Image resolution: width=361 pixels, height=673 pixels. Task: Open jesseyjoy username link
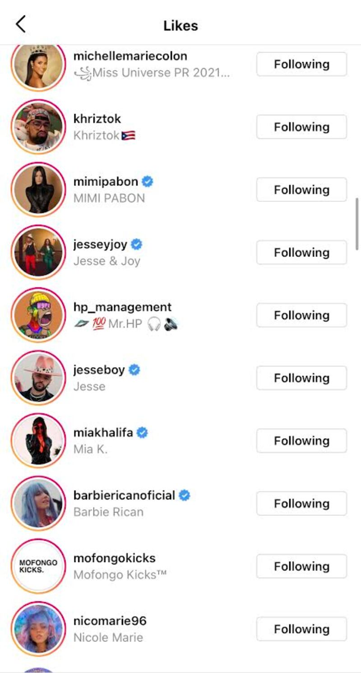coord(100,244)
